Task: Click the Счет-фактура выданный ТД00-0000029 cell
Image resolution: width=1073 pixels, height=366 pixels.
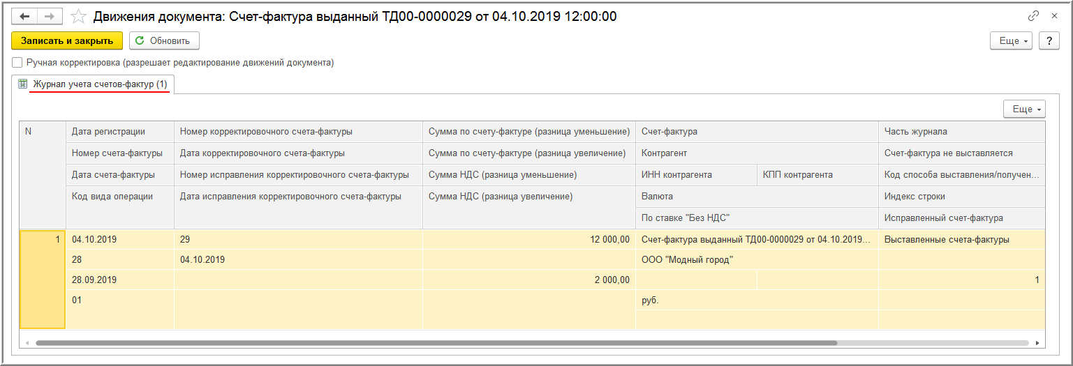Action: click(x=755, y=240)
